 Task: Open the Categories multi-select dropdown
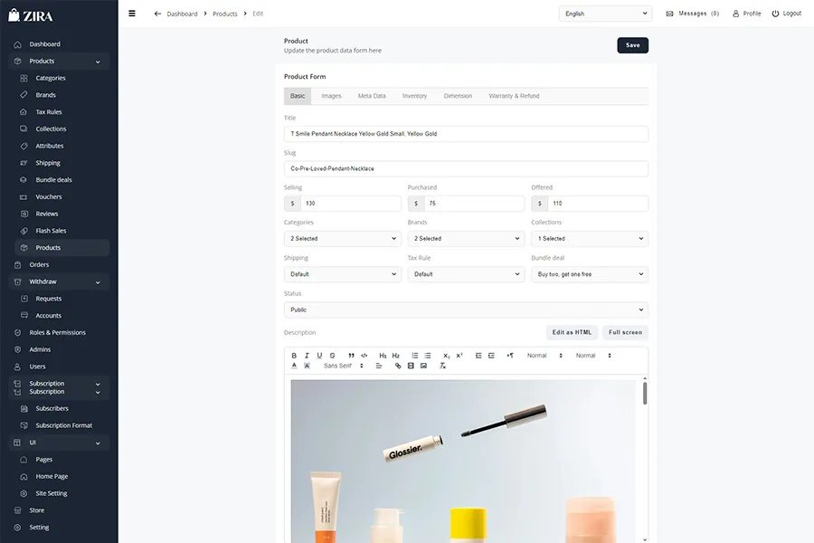[343, 239]
